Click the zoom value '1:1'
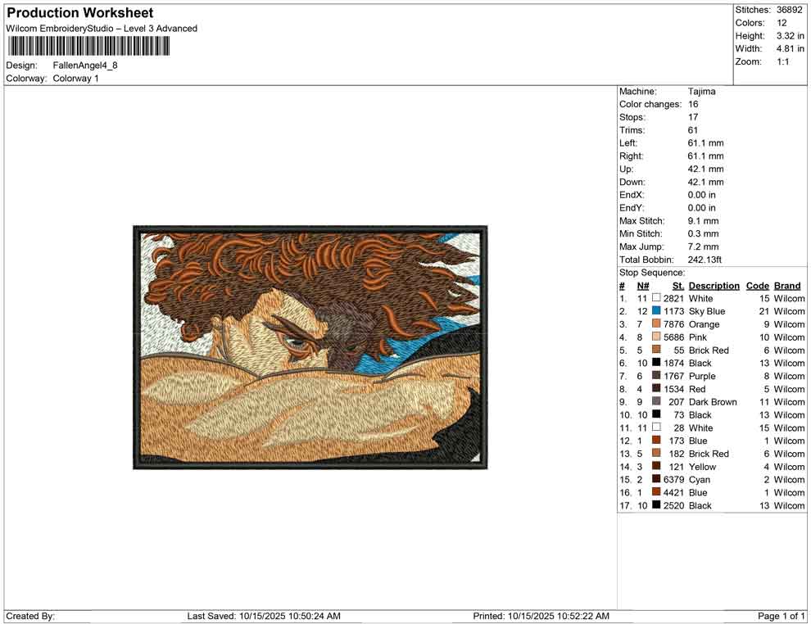 pos(783,61)
